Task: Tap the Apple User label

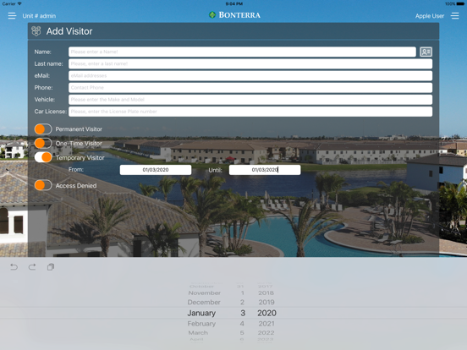Action: (430, 16)
